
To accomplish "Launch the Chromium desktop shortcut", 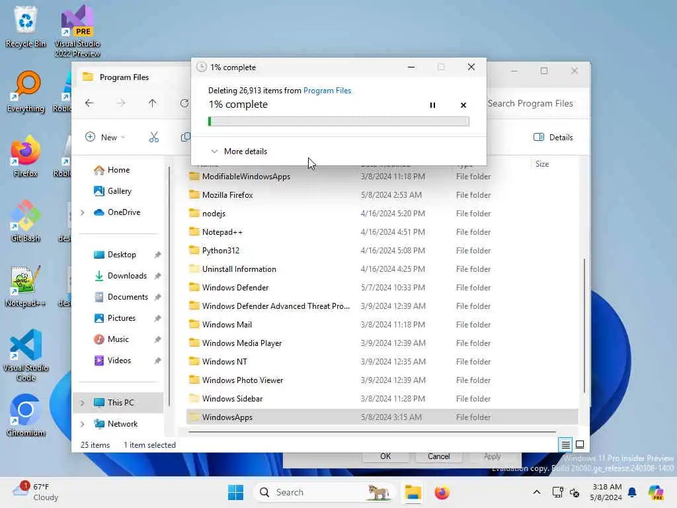I will (26, 415).
